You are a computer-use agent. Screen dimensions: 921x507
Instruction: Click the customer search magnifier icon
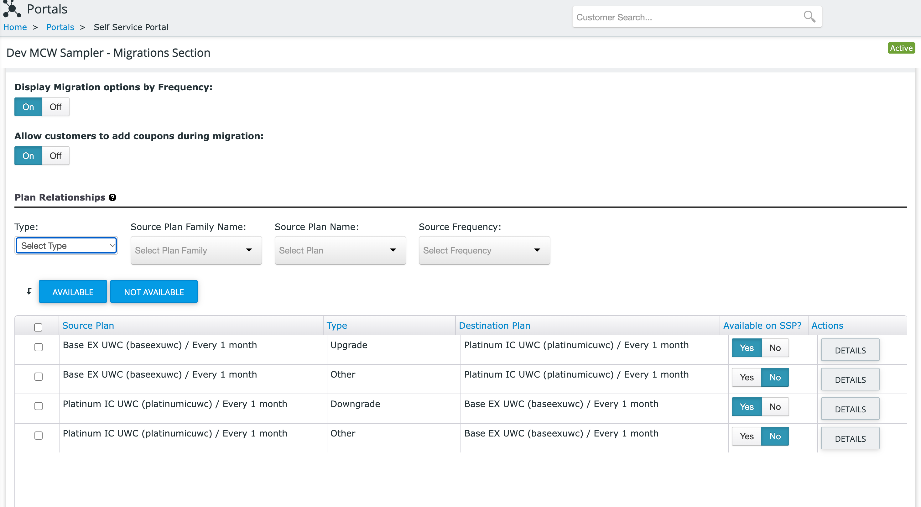pos(809,16)
